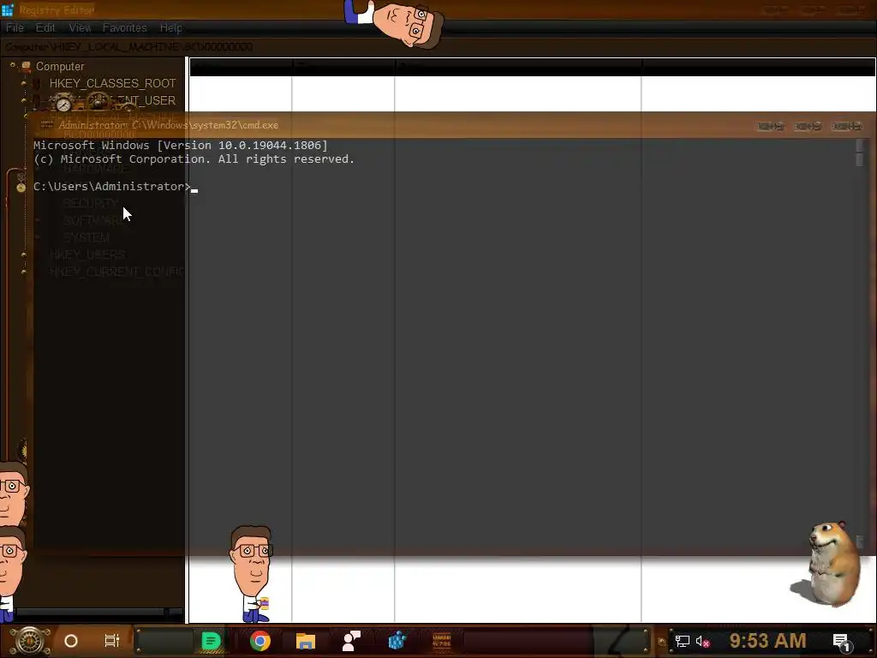Image resolution: width=877 pixels, height=658 pixels.
Task: Click the Microsoft Windows version line in cmd
Action: coord(180,146)
